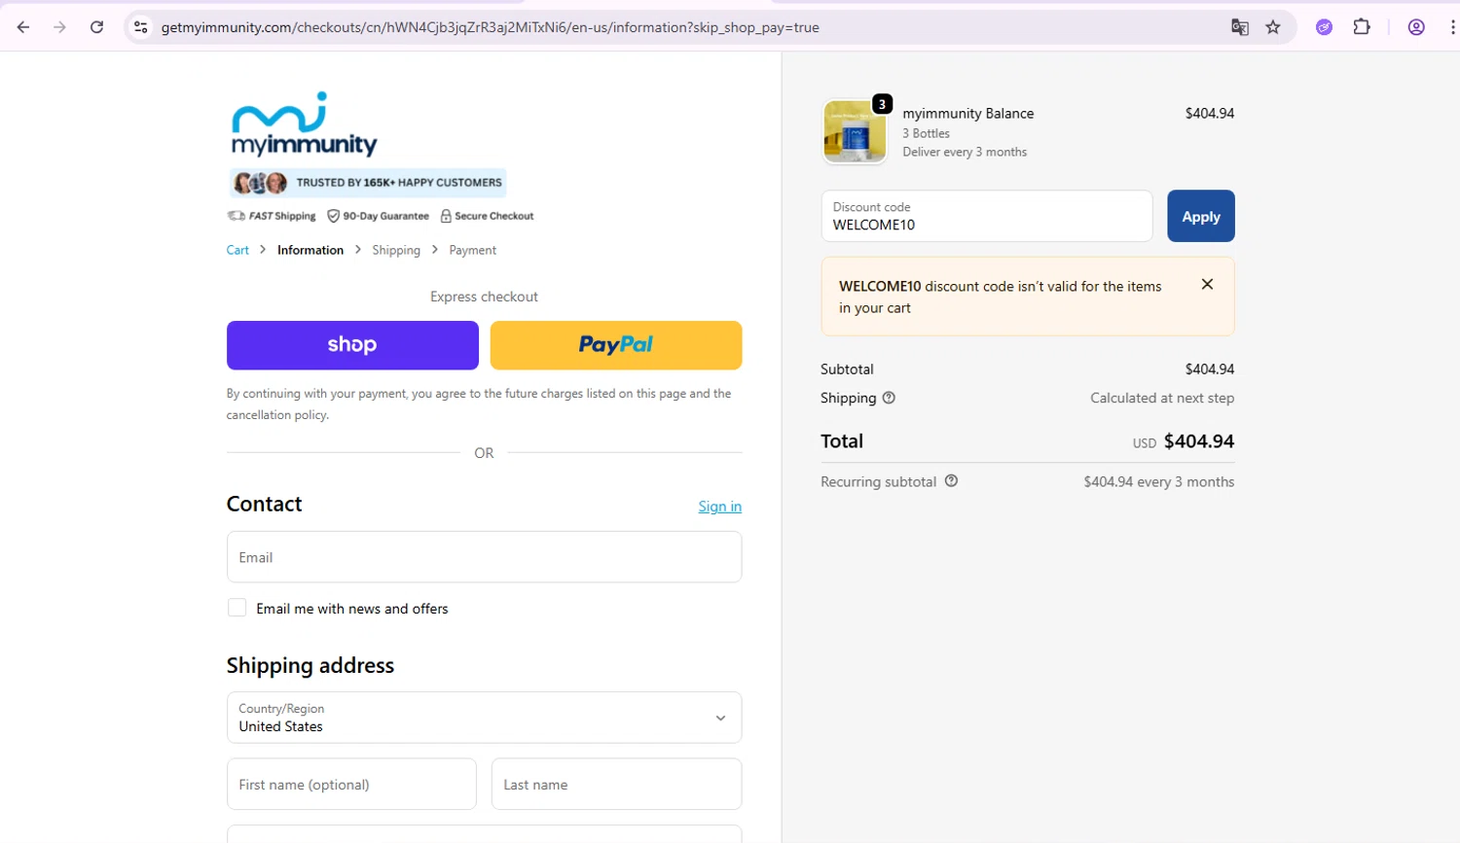This screenshot has height=843, width=1460.
Task: Apply the discount code
Action: (x=1200, y=216)
